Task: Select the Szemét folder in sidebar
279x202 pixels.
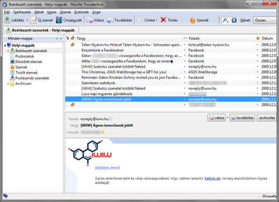Action: point(21,67)
